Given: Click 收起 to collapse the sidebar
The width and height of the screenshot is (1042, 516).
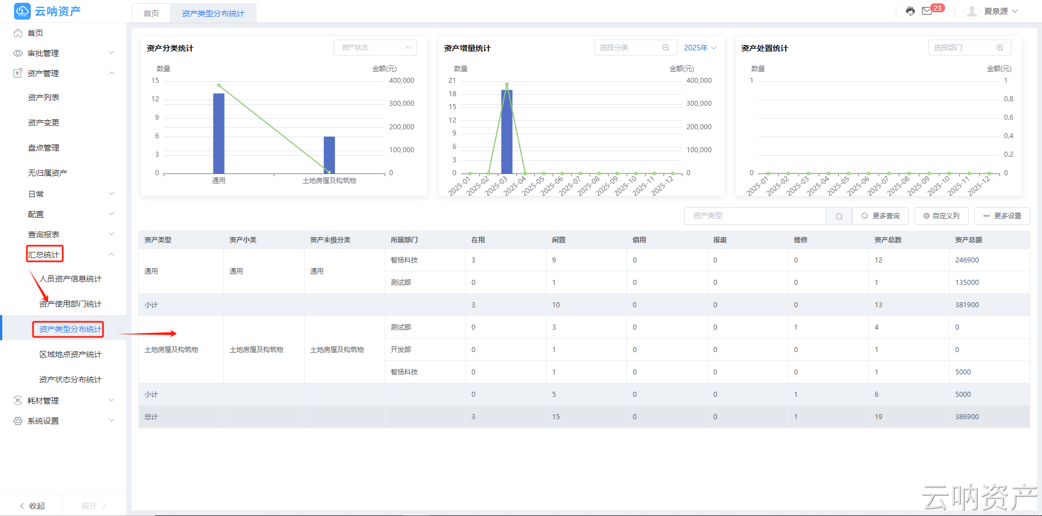Looking at the screenshot, I should (x=32, y=505).
